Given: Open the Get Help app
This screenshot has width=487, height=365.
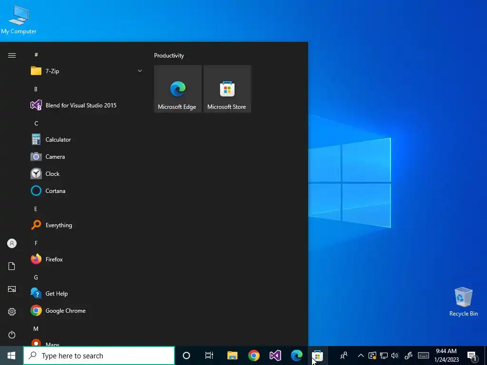Looking at the screenshot, I should pyautogui.click(x=87, y=293).
